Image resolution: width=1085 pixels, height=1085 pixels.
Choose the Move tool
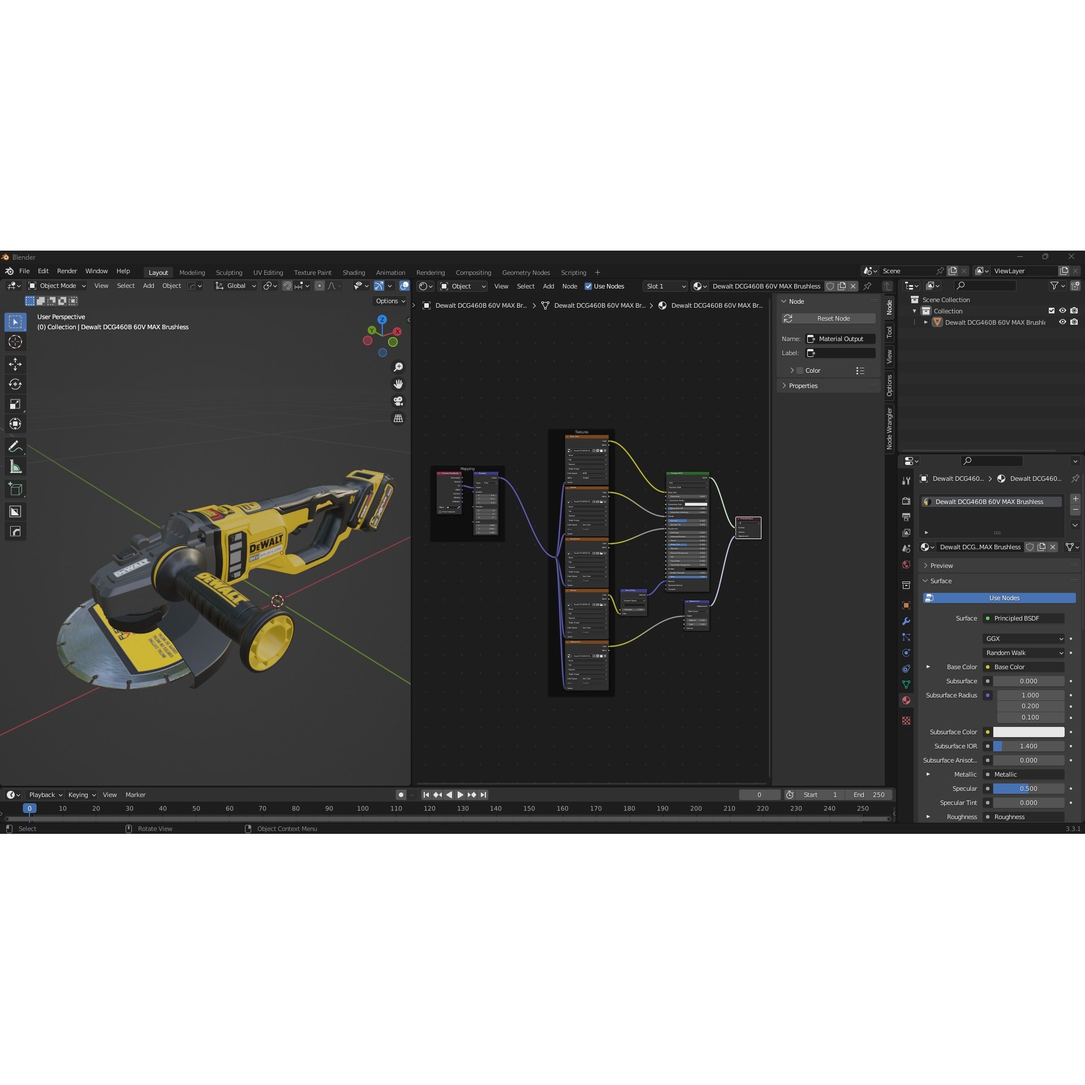(15, 364)
